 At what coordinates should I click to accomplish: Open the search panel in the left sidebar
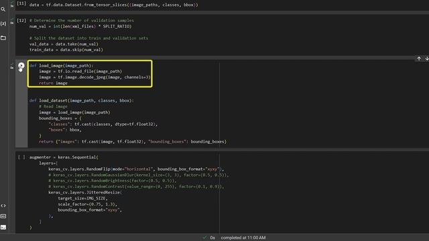[3, 9]
